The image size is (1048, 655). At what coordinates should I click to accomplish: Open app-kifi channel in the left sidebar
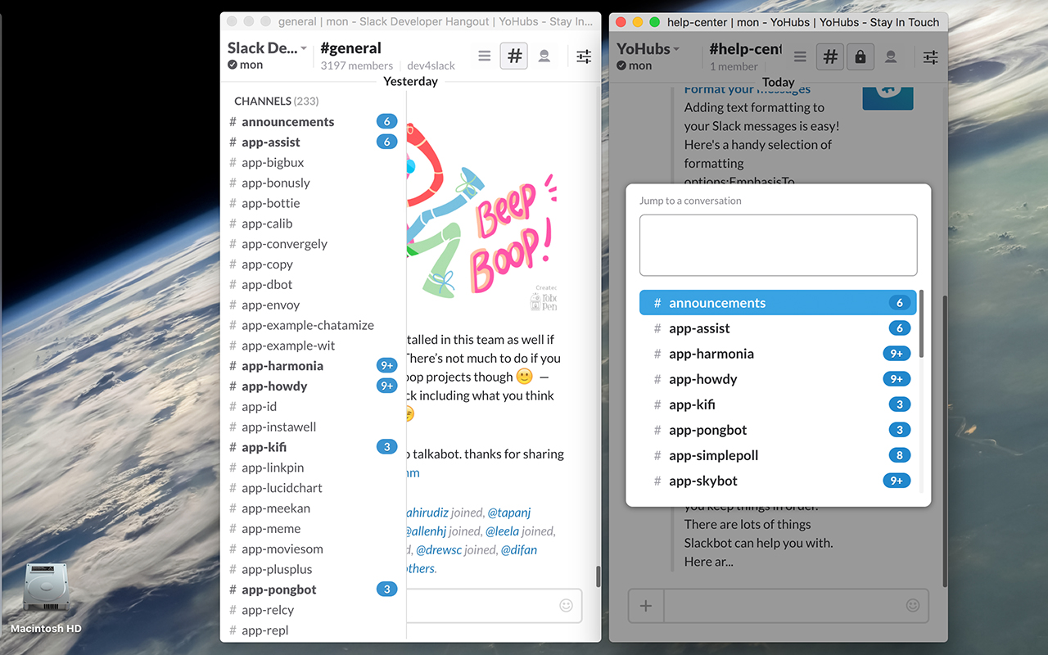tap(313, 447)
